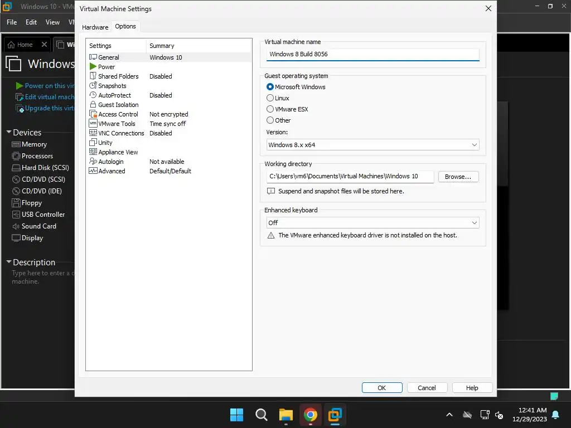The image size is (571, 428).
Task: Click Hard Disk (SCSI) icon in main window
Action: (16, 167)
